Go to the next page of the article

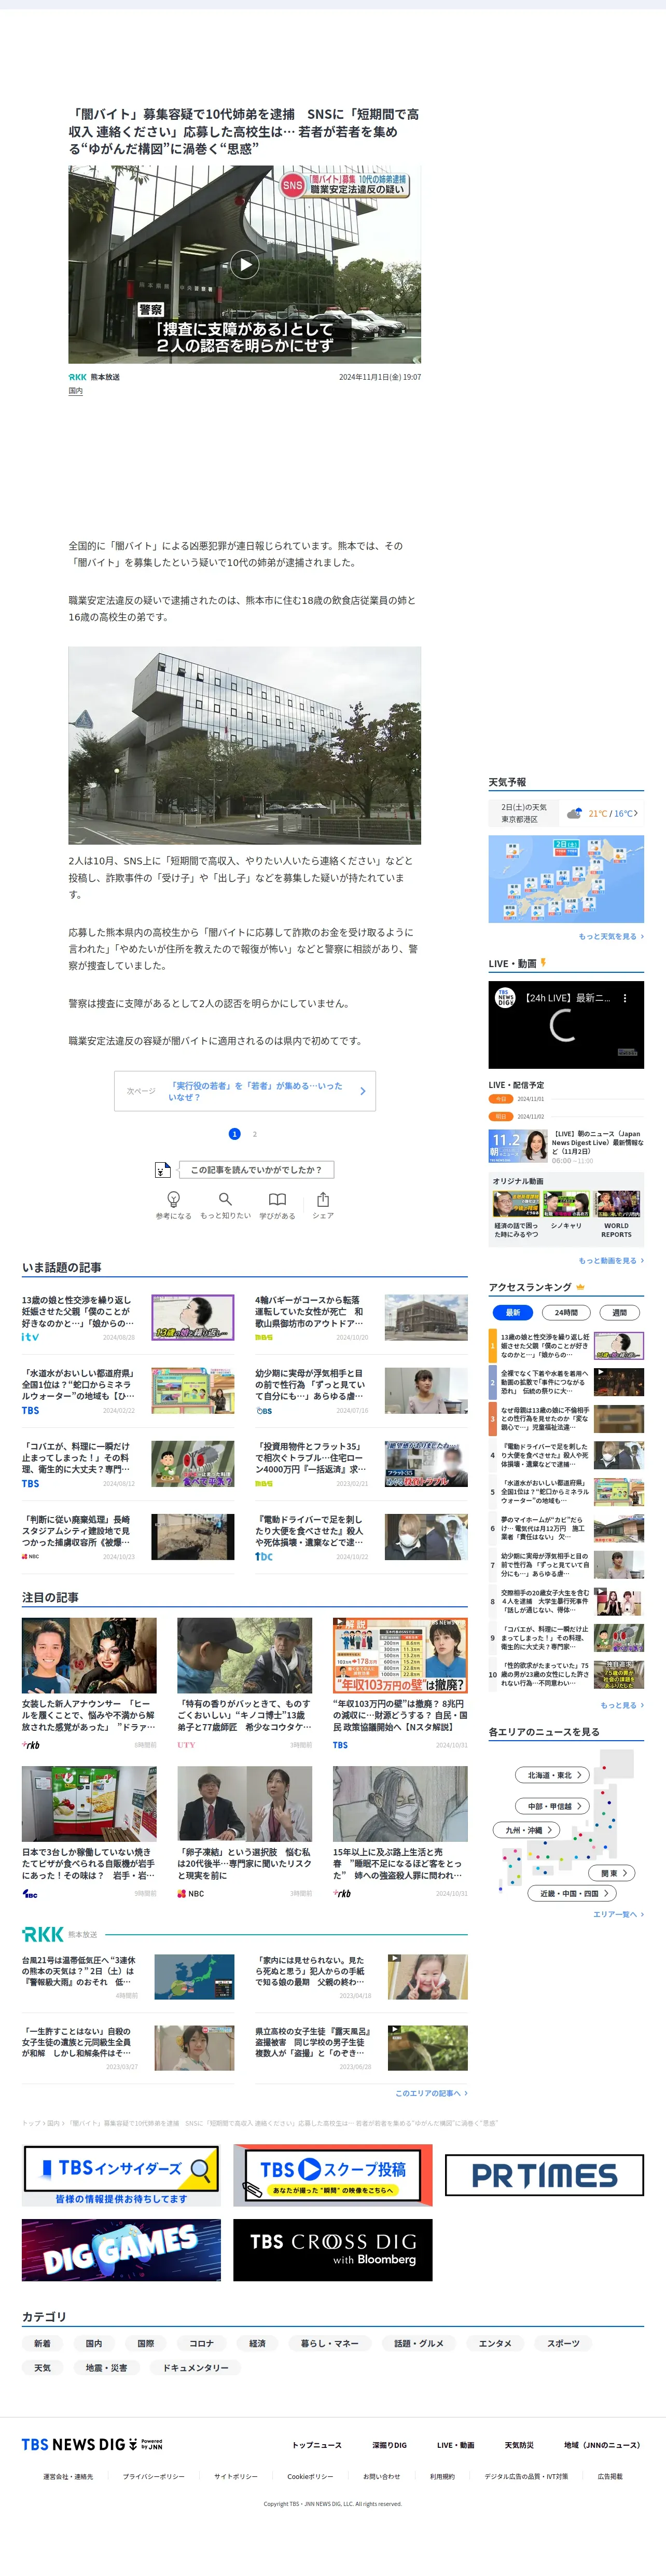tap(245, 1091)
